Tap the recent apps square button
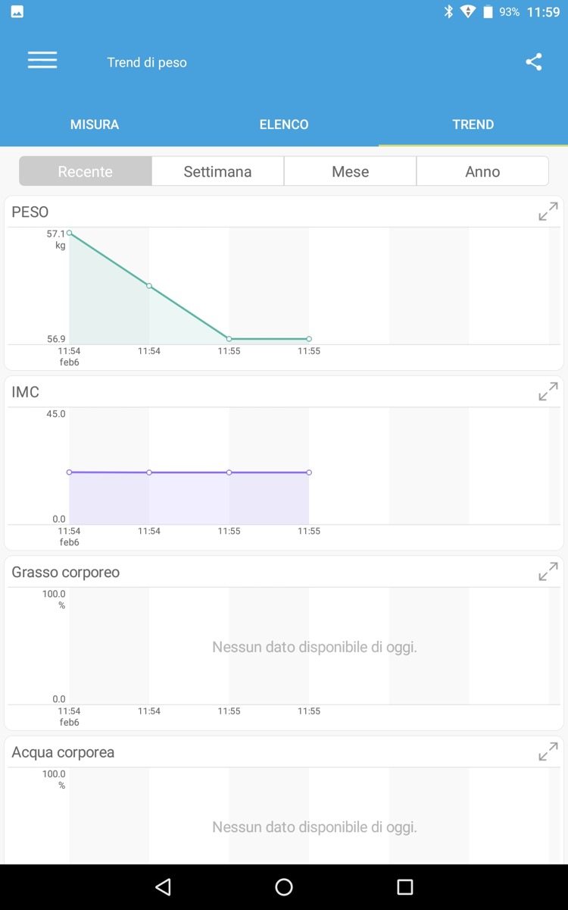The height and width of the screenshot is (910, 568). [x=405, y=887]
